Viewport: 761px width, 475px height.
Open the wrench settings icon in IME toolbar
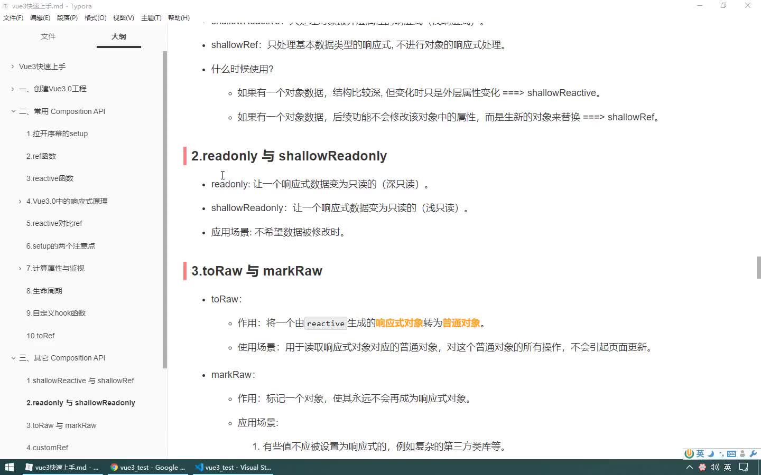click(753, 453)
